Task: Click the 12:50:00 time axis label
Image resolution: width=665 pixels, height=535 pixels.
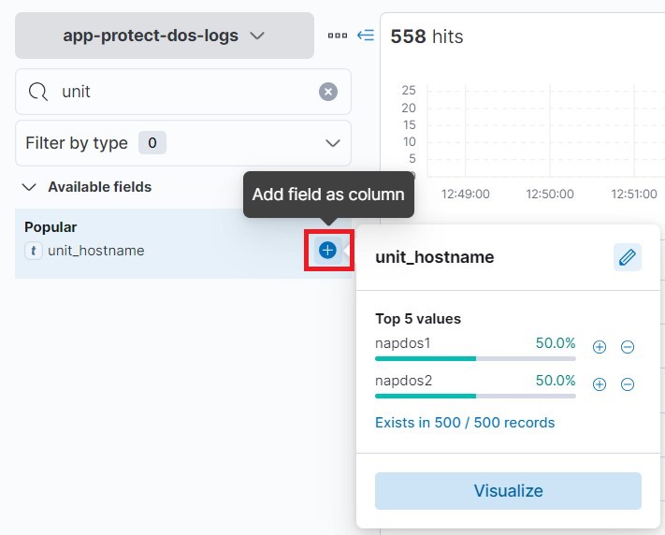Action: pyautogui.click(x=550, y=194)
